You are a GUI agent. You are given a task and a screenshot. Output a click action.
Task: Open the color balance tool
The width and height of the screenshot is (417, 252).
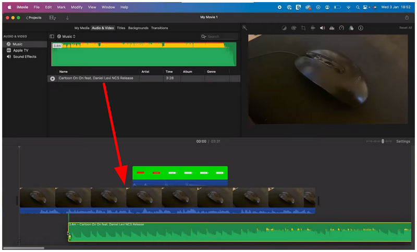284,28
